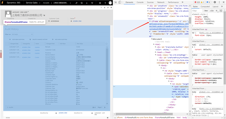Click the errors count badge 325
226x119 pixels.
point(197,2)
